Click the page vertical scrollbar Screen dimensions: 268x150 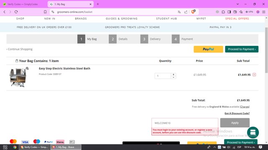click(266, 50)
